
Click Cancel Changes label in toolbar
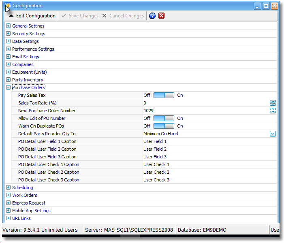(x=126, y=16)
